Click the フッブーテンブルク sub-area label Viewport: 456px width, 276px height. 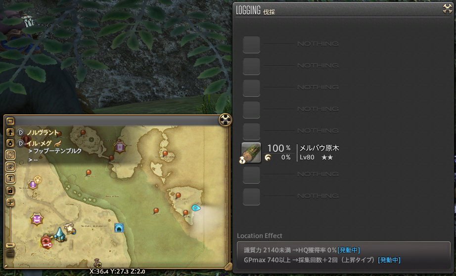tap(57, 151)
